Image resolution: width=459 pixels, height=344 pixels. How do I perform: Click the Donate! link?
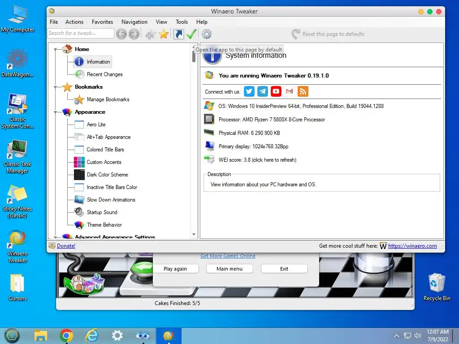(66, 246)
